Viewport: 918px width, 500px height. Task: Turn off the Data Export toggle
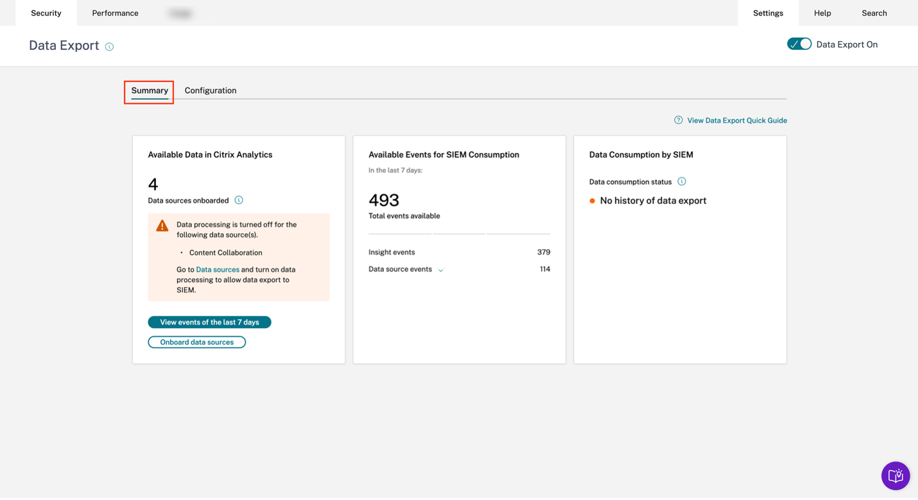point(799,44)
